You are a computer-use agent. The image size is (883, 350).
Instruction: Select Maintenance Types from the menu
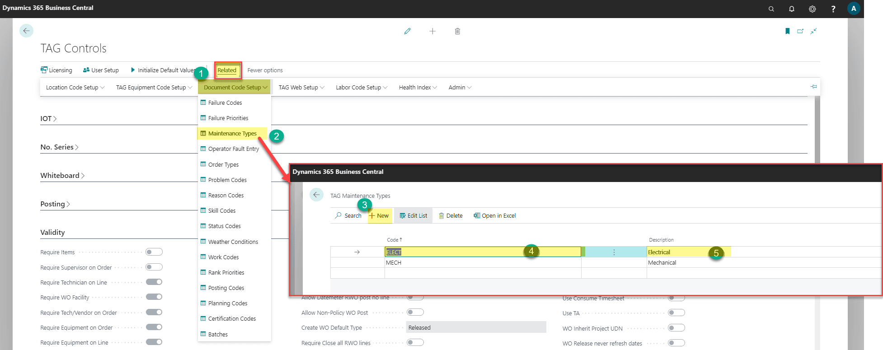(234, 134)
